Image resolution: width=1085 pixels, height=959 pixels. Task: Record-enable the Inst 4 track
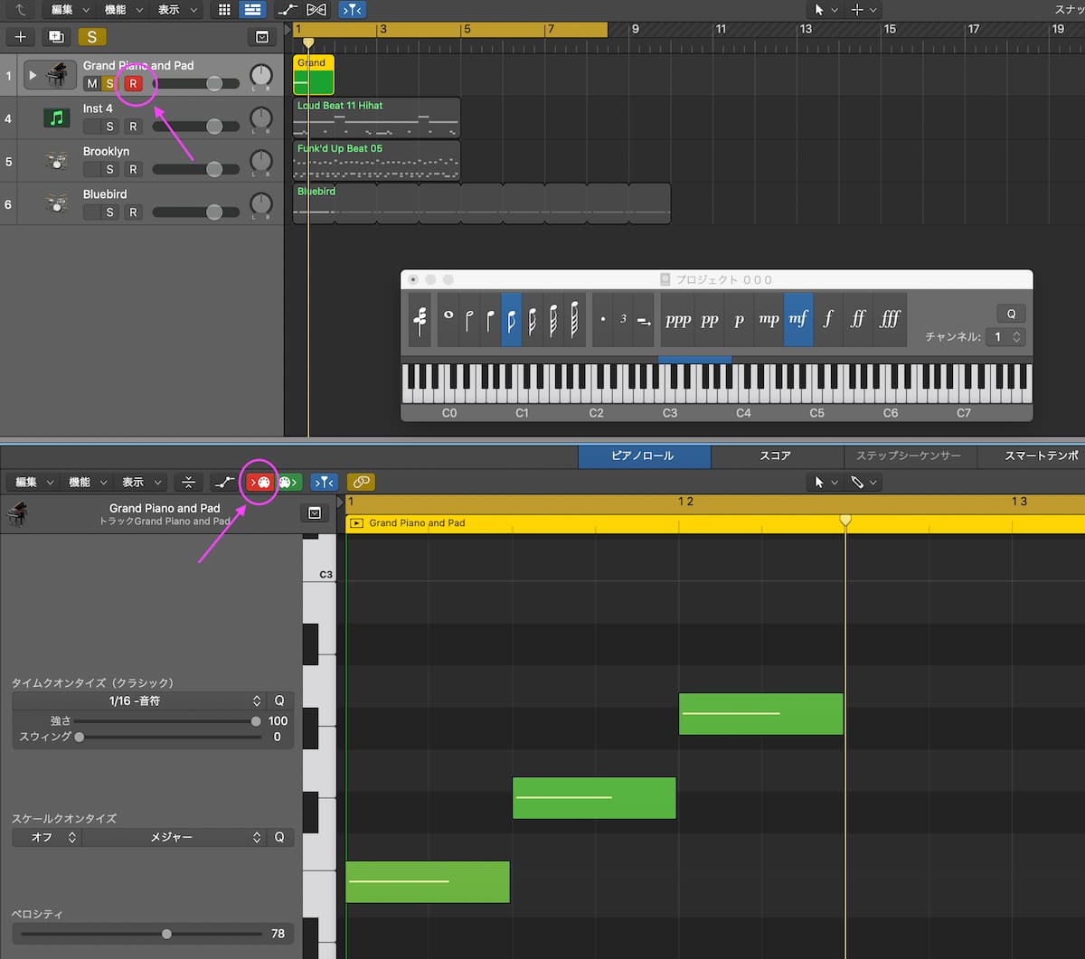pos(133,127)
